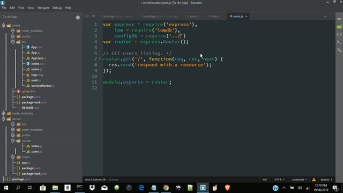
Task: Expand the views folder
Action: coord(13,157)
